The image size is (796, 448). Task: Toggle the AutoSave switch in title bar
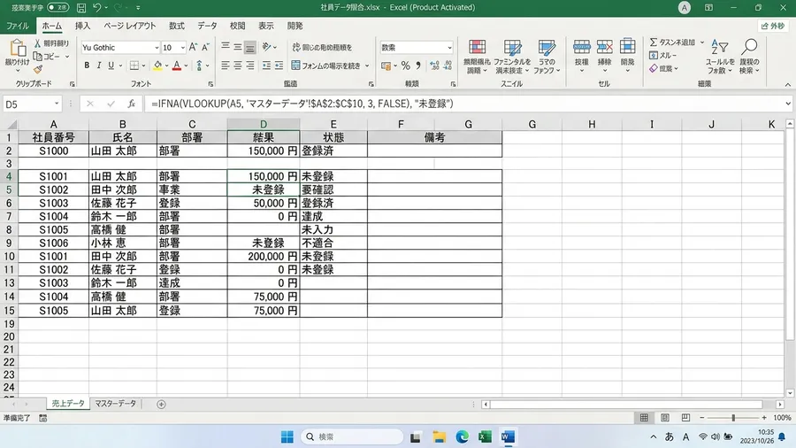pos(57,8)
